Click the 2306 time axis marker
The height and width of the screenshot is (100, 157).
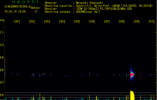(92, 21)
